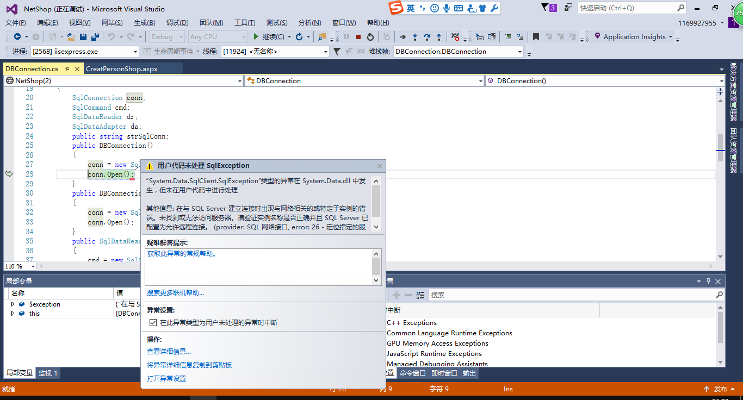This screenshot has height=400, width=743.
Task: Click the notifications flag icon
Action: tap(545, 8)
